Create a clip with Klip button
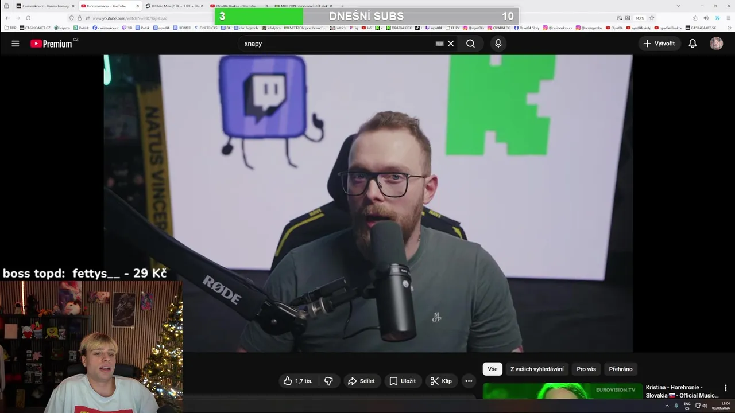This screenshot has height=413, width=735. pos(441,381)
